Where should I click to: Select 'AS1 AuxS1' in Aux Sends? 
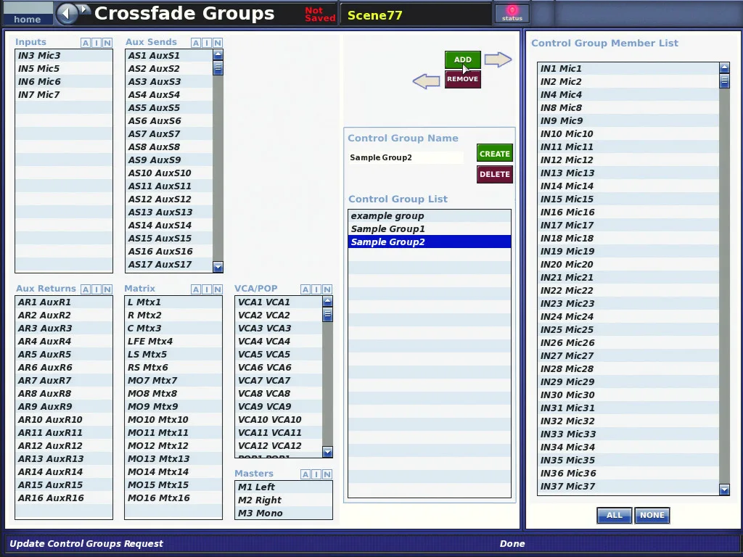click(x=169, y=55)
